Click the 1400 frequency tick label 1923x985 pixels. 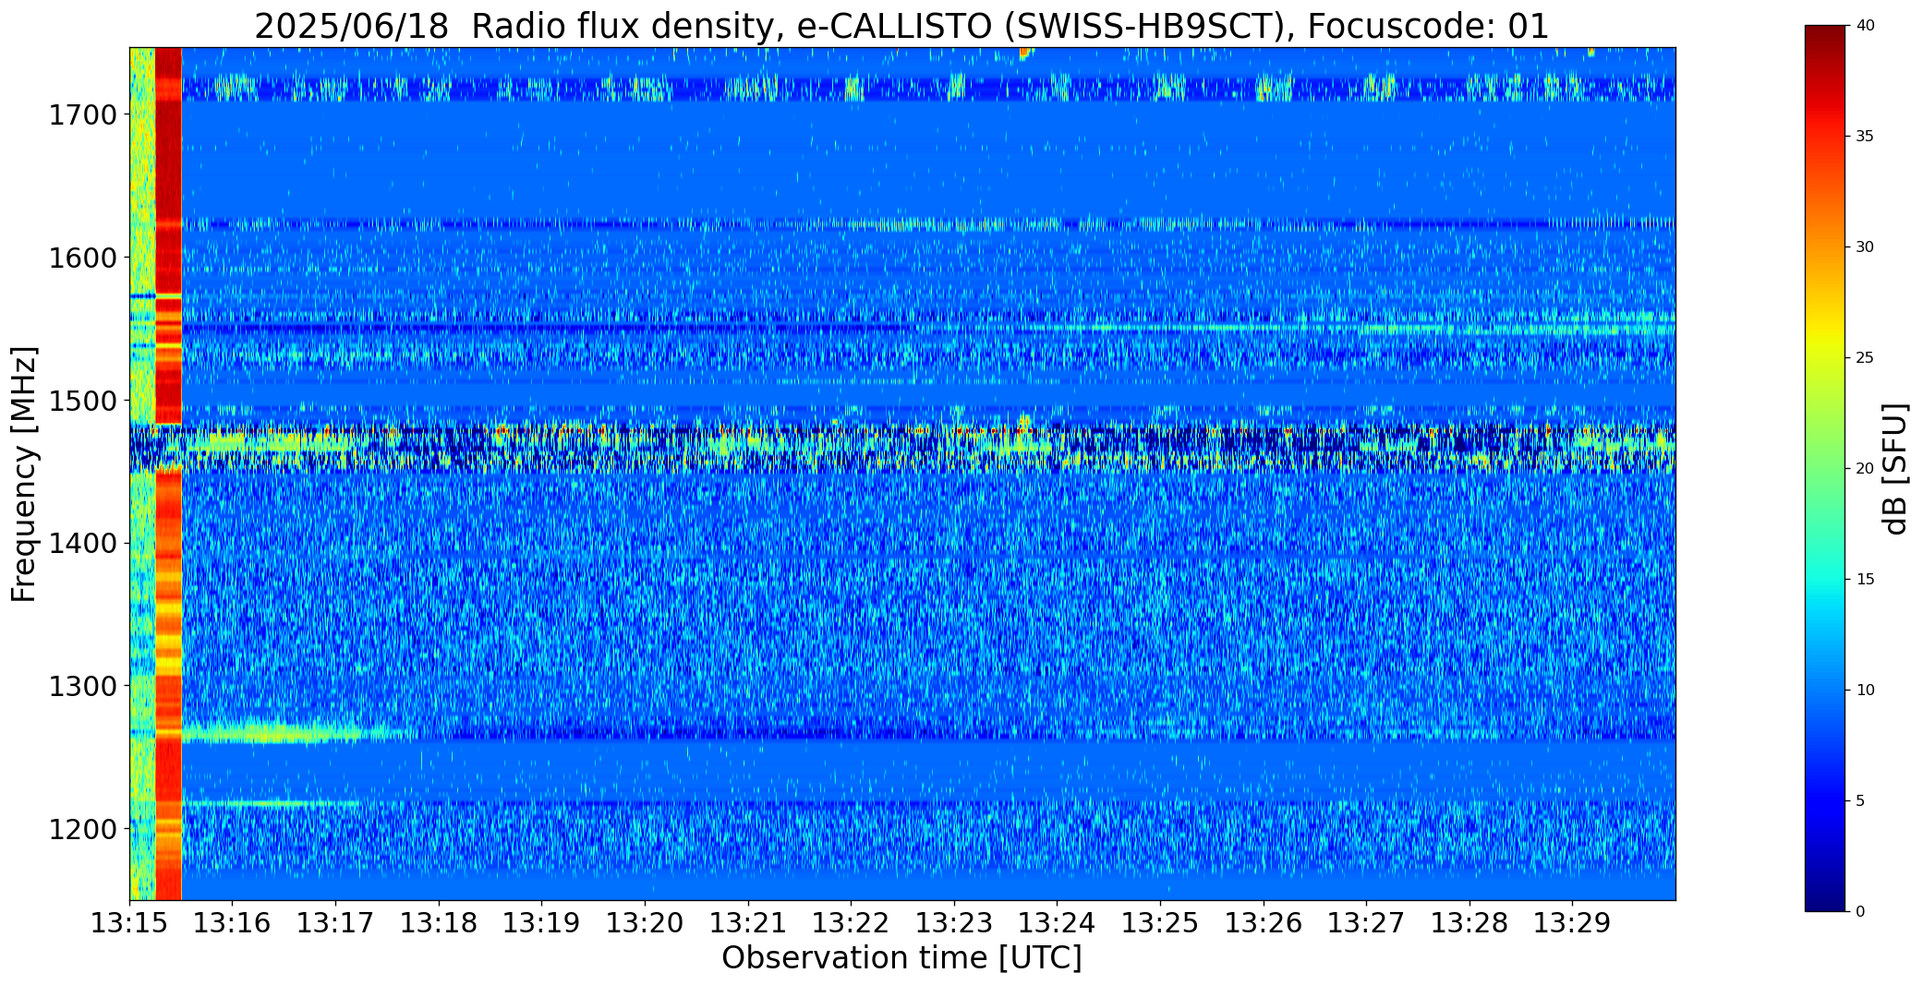tap(82, 544)
